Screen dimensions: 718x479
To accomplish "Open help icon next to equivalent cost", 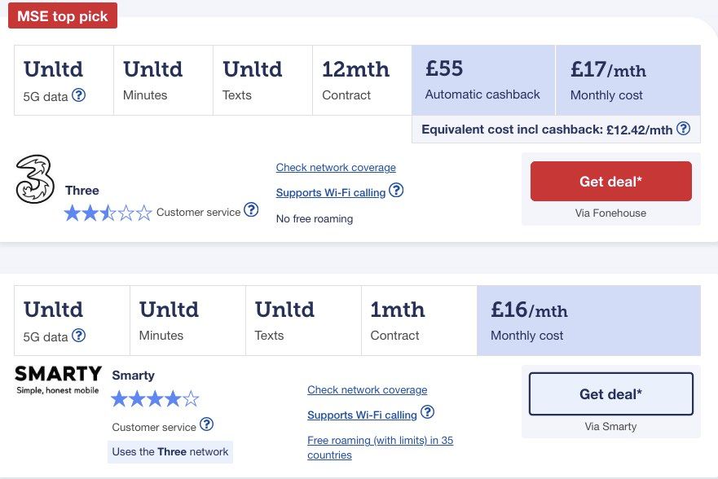I will click(x=683, y=129).
